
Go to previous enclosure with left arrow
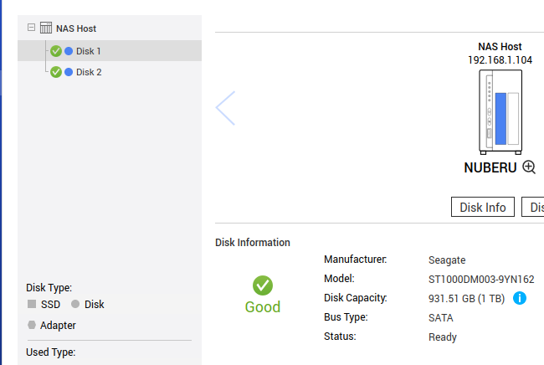coord(225,108)
